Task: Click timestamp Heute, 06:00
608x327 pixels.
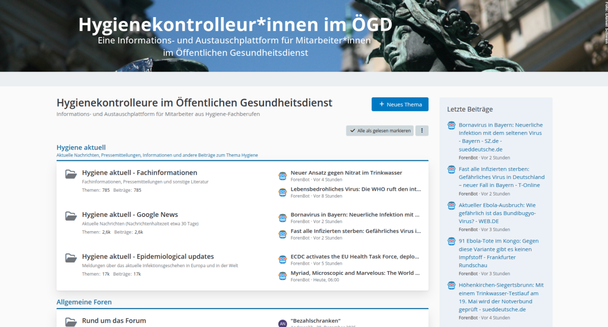Action: point(326,280)
